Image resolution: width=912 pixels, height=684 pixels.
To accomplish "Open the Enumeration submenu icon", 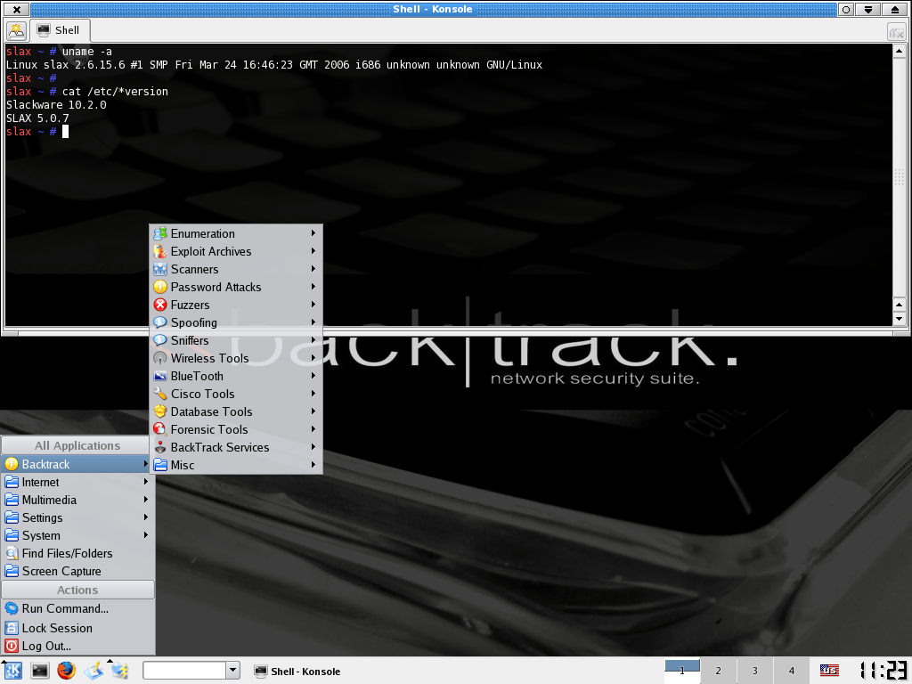I will [x=161, y=233].
